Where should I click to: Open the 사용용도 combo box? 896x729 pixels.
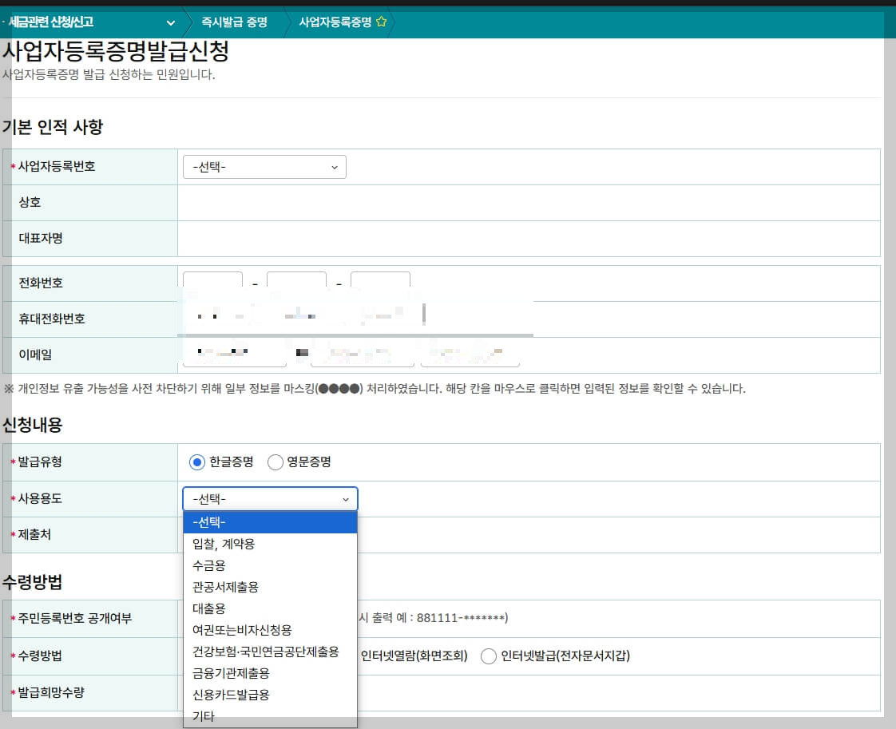point(269,498)
